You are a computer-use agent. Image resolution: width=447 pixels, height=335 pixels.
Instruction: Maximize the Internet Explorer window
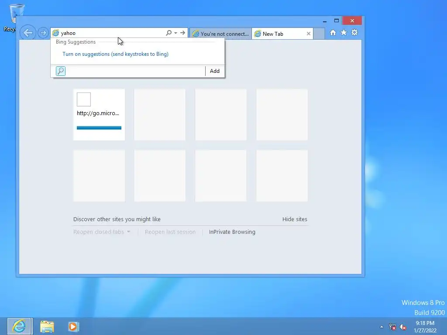(337, 21)
